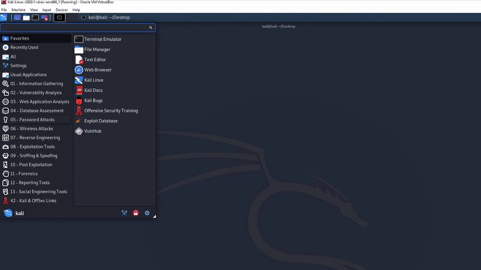Expand 01 - Information Gathering category

pos(36,84)
